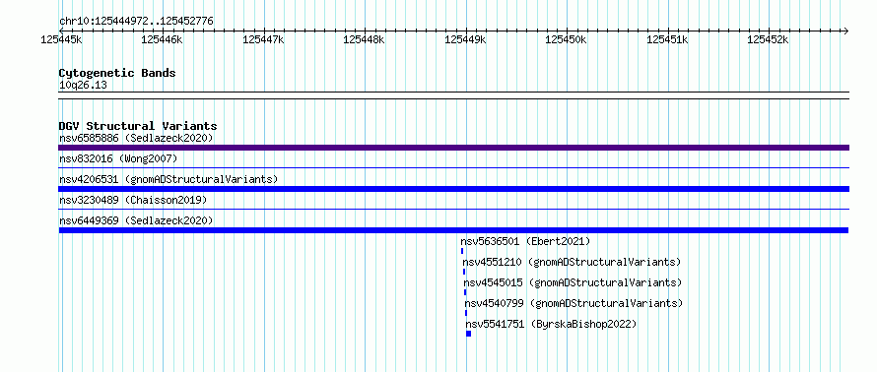Image resolution: width=877 pixels, height=372 pixels.
Task: Open variant nsv4551210 gnomAD label
Action: click(x=572, y=263)
